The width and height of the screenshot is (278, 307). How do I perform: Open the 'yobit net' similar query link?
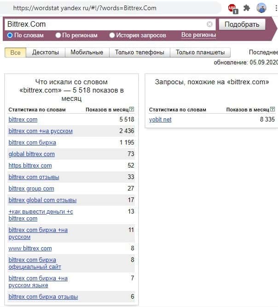coord(160,119)
